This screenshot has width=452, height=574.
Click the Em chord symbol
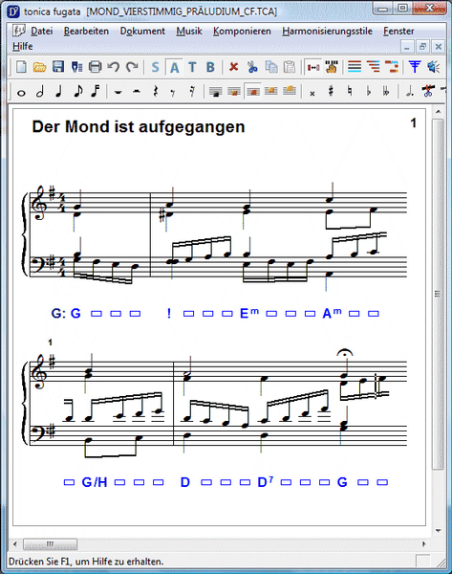[x=249, y=313]
